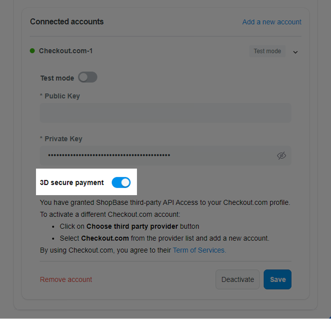Save the account settings
Screen dimensions: 331x319
point(278,280)
